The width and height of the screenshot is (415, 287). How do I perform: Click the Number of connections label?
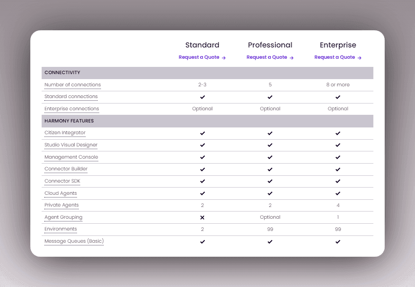click(72, 85)
